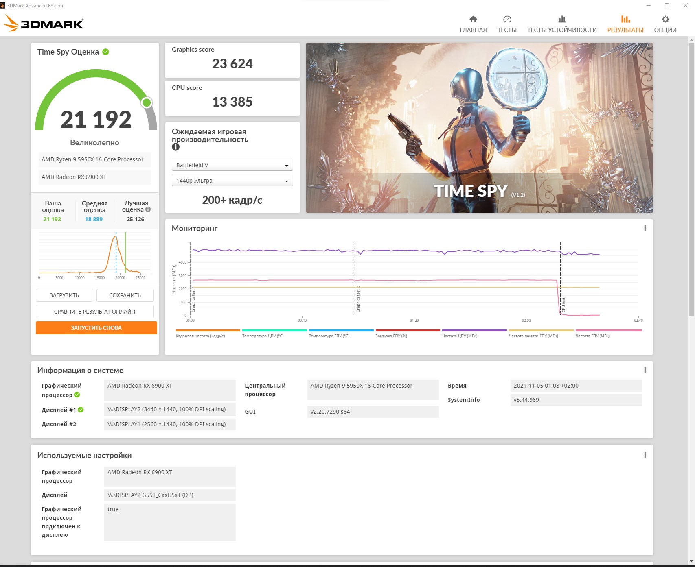This screenshot has width=695, height=567.
Task: Open the Используемые настройки three-dot menu
Action: (x=645, y=455)
